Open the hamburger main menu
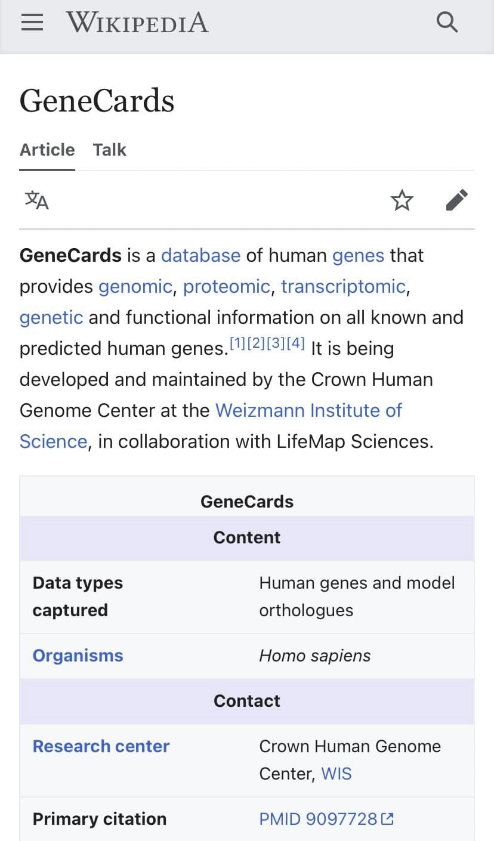Screen dimensions: 494x841 (32, 23)
